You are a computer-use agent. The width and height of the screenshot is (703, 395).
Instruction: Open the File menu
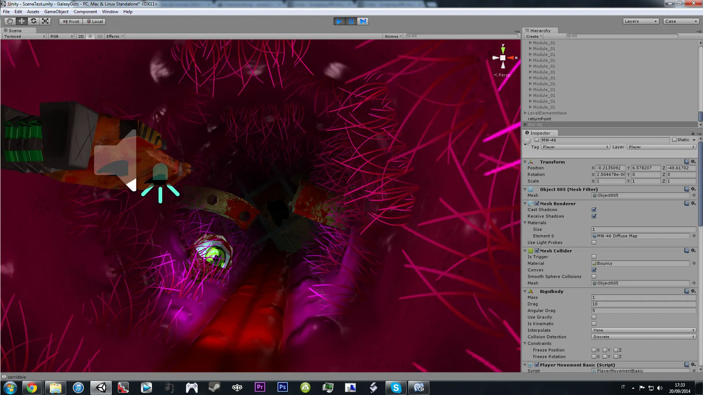[6, 12]
